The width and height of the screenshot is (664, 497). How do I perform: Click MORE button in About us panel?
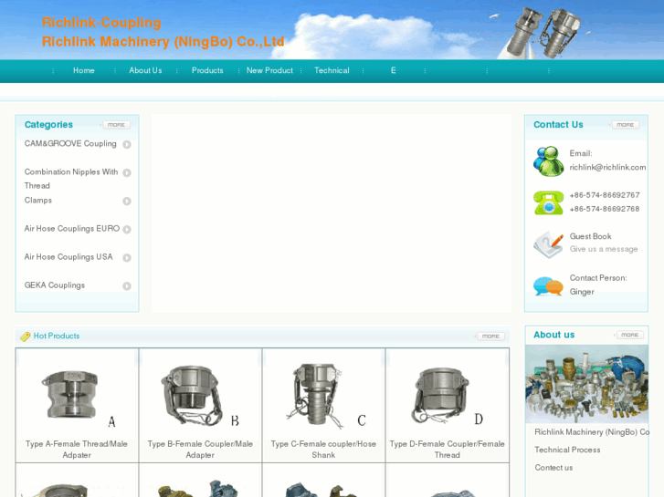coord(629,335)
